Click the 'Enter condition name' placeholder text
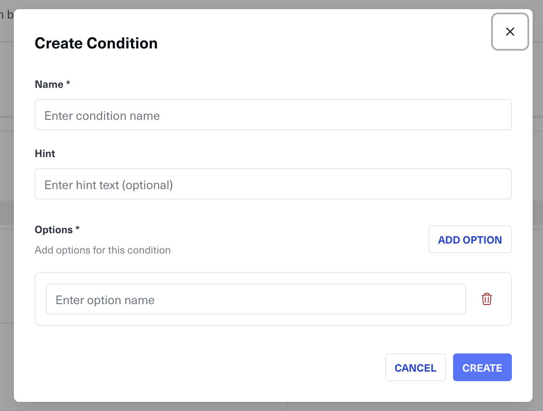This screenshot has width=543, height=411. tap(102, 116)
